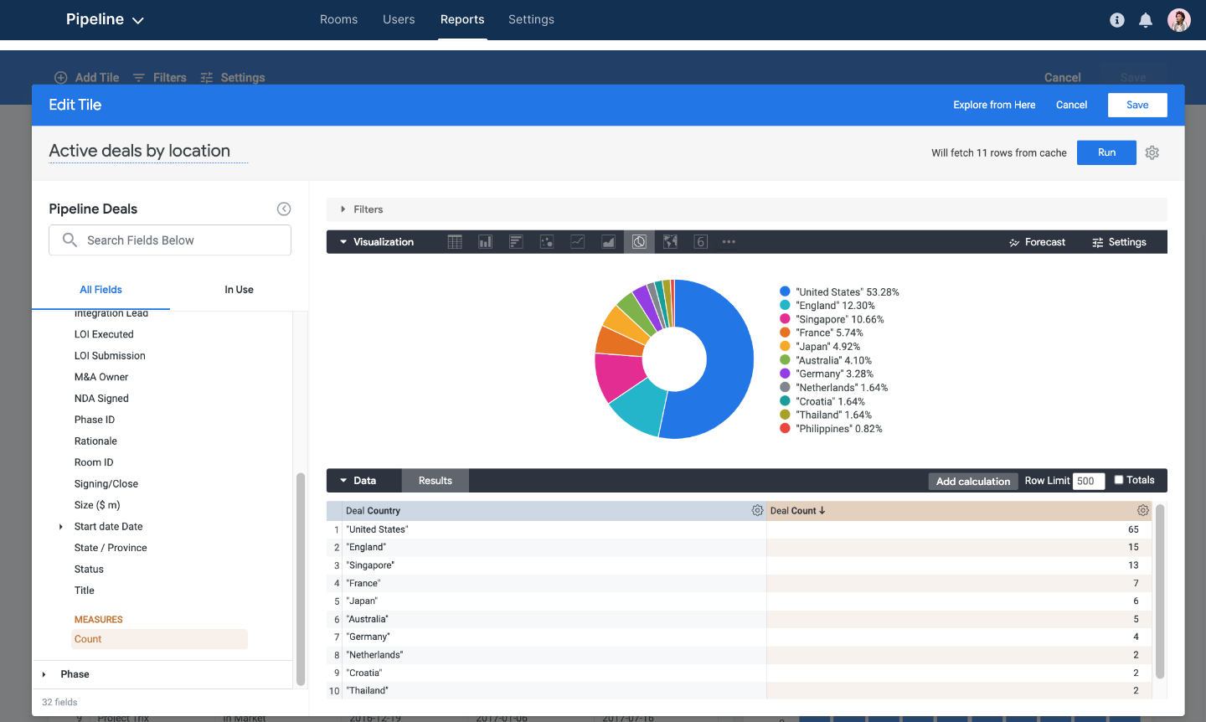Enable the Totals checkbox

coord(1119,480)
